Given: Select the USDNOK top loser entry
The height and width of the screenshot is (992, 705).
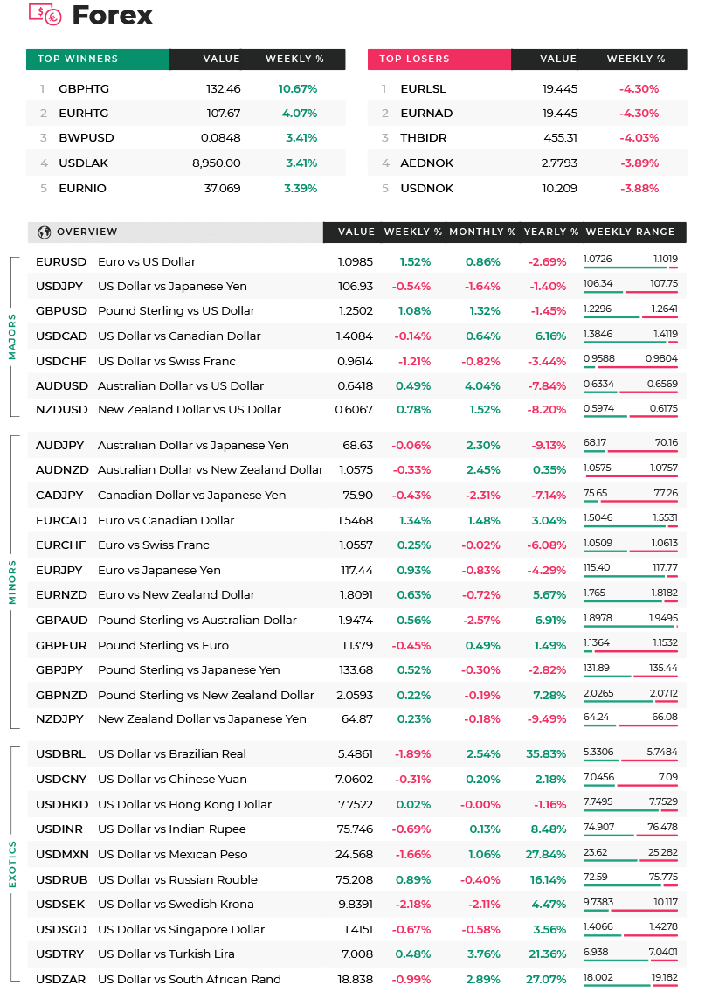Looking at the screenshot, I should (x=528, y=189).
